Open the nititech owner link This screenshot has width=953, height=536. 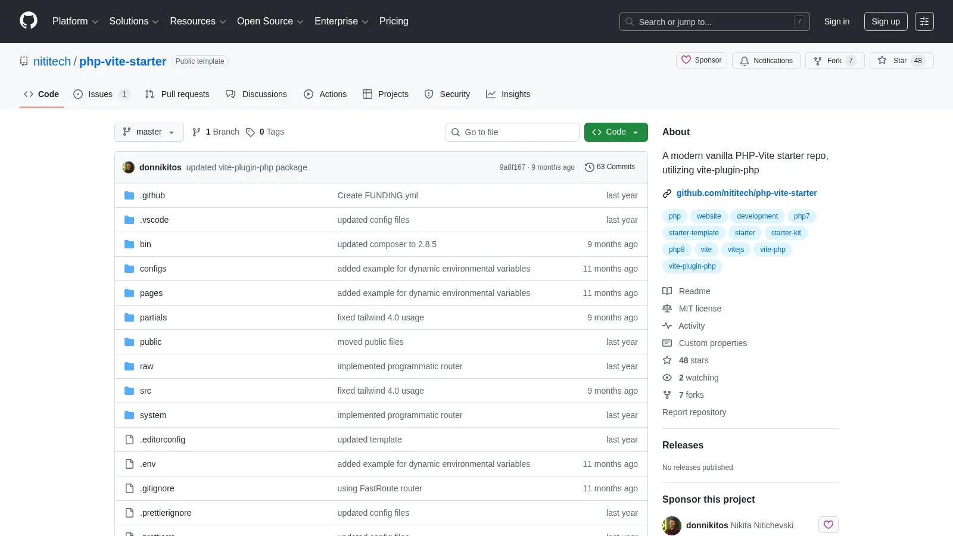52,61
